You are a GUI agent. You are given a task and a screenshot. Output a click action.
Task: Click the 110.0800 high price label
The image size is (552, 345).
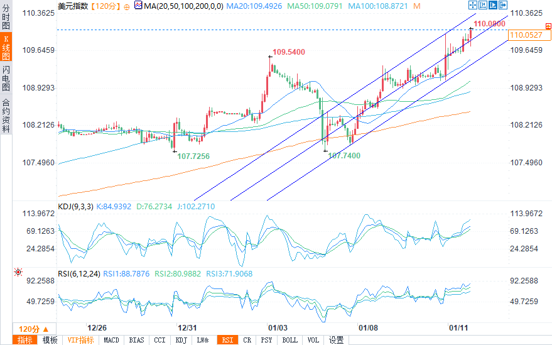(x=489, y=24)
